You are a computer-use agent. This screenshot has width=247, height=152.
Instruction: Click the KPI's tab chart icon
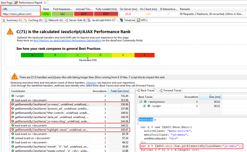[138, 20]
